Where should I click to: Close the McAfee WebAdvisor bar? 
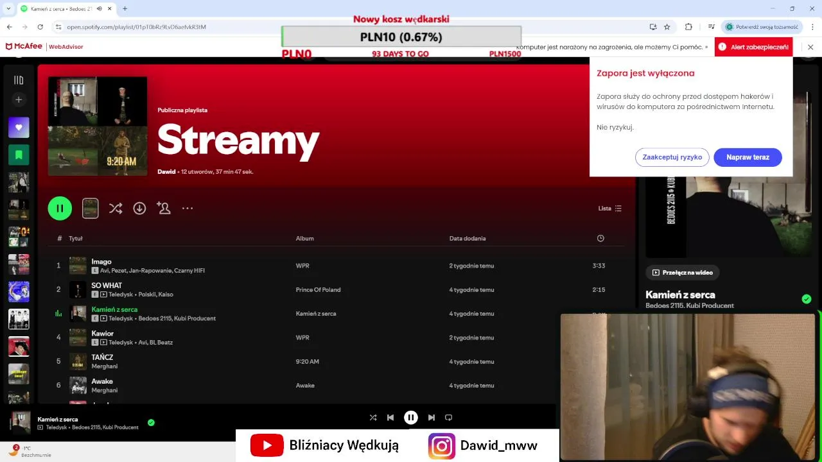[x=810, y=47]
